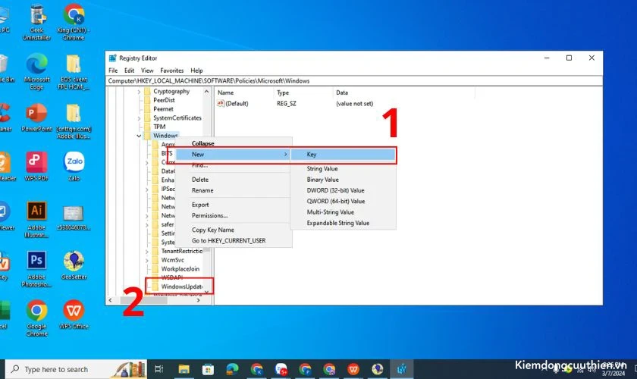Open desktop file starting with 2538046078

pyautogui.click(x=74, y=218)
